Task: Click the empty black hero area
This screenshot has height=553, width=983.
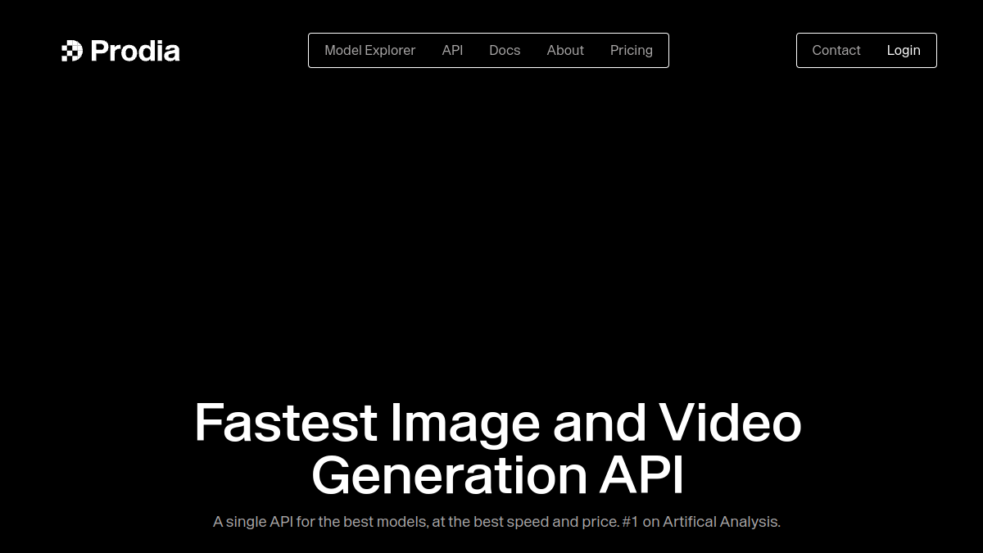Action: (491, 229)
